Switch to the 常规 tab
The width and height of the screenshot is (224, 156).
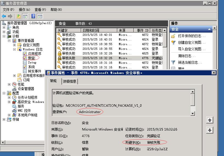point(53,81)
